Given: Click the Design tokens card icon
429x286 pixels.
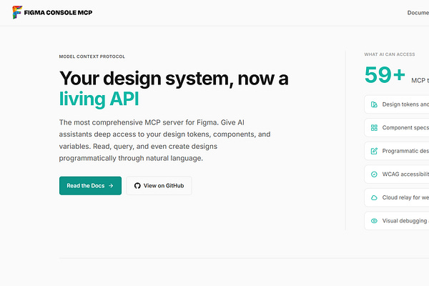Looking at the screenshot, I should click(x=374, y=104).
